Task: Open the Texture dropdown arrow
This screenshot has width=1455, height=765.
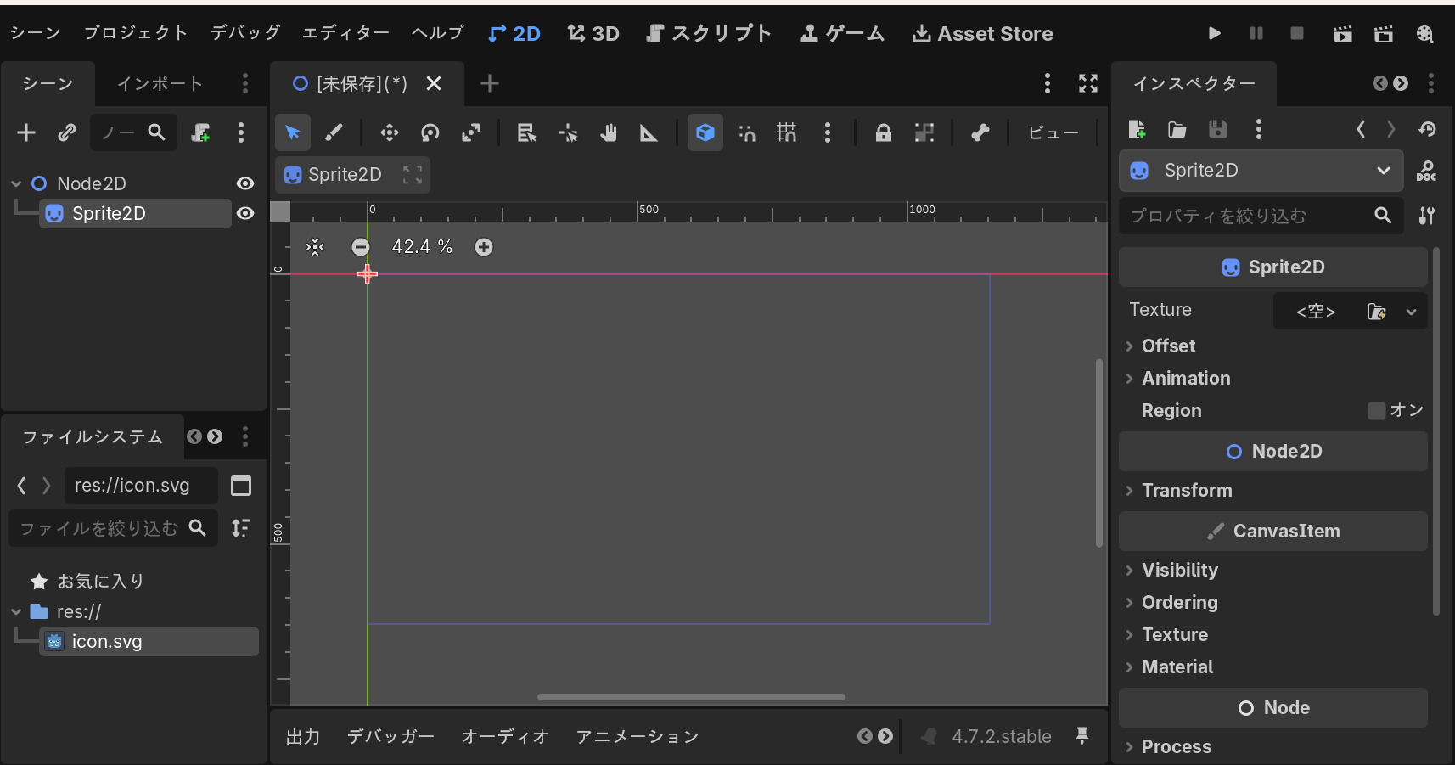Action: 1411,312
